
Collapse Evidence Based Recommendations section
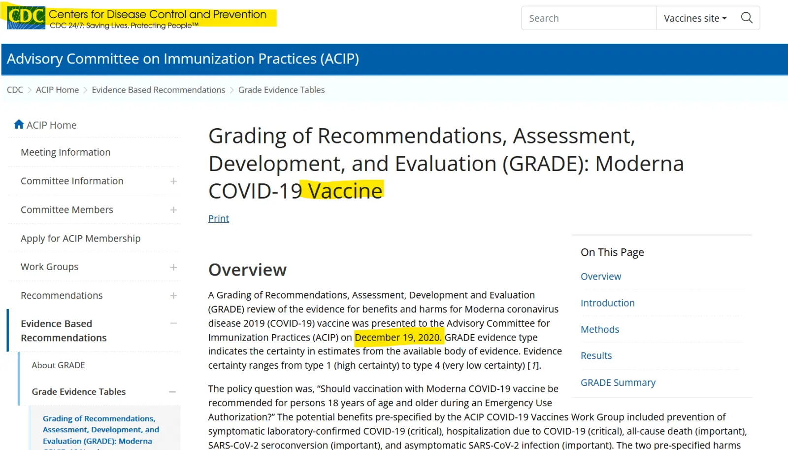(173, 323)
